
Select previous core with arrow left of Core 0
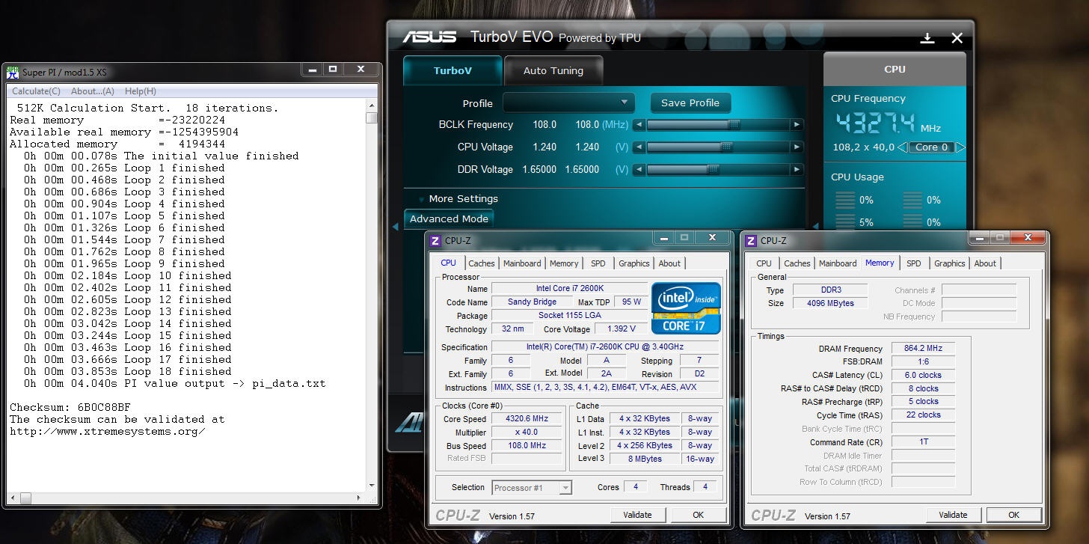pyautogui.click(x=904, y=147)
